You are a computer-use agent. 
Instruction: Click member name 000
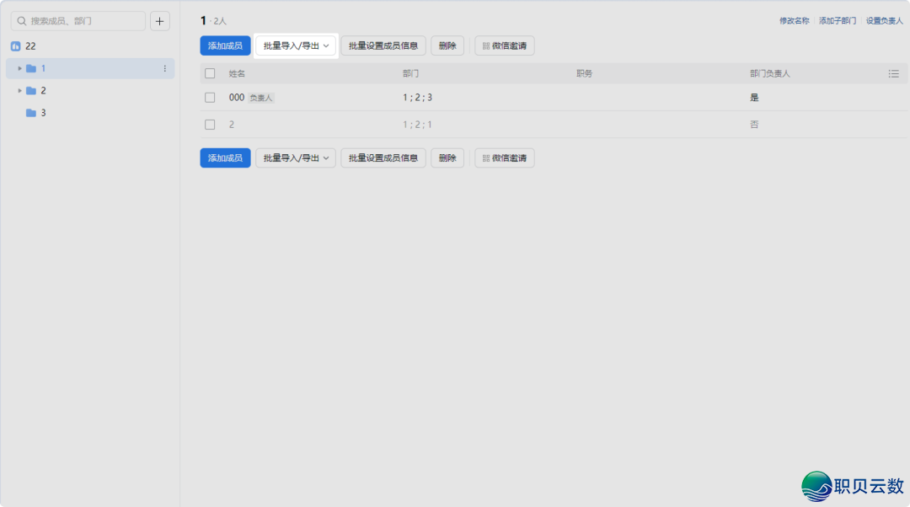tap(237, 98)
